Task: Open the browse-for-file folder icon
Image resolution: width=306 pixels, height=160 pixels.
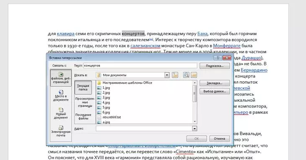Action: 194,75
